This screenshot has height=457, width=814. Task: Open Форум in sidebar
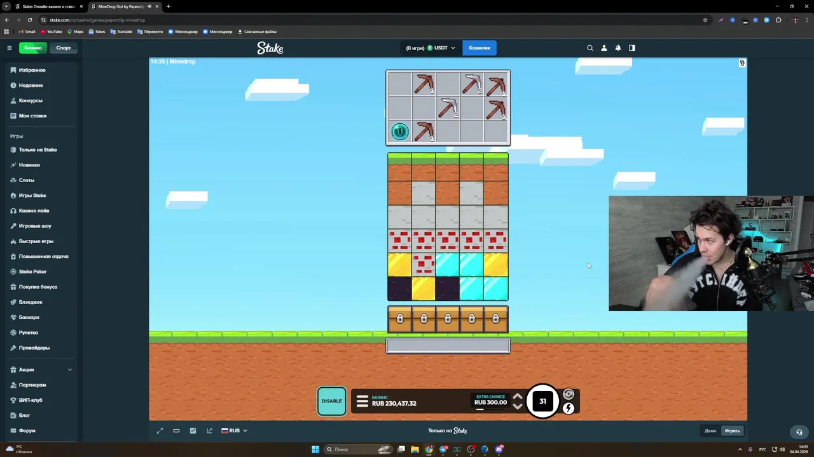[x=42, y=430]
